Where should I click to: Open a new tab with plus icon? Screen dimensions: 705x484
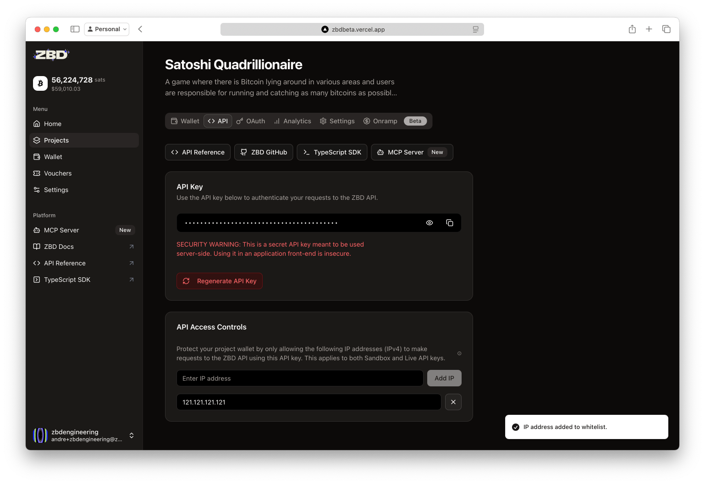[649, 29]
